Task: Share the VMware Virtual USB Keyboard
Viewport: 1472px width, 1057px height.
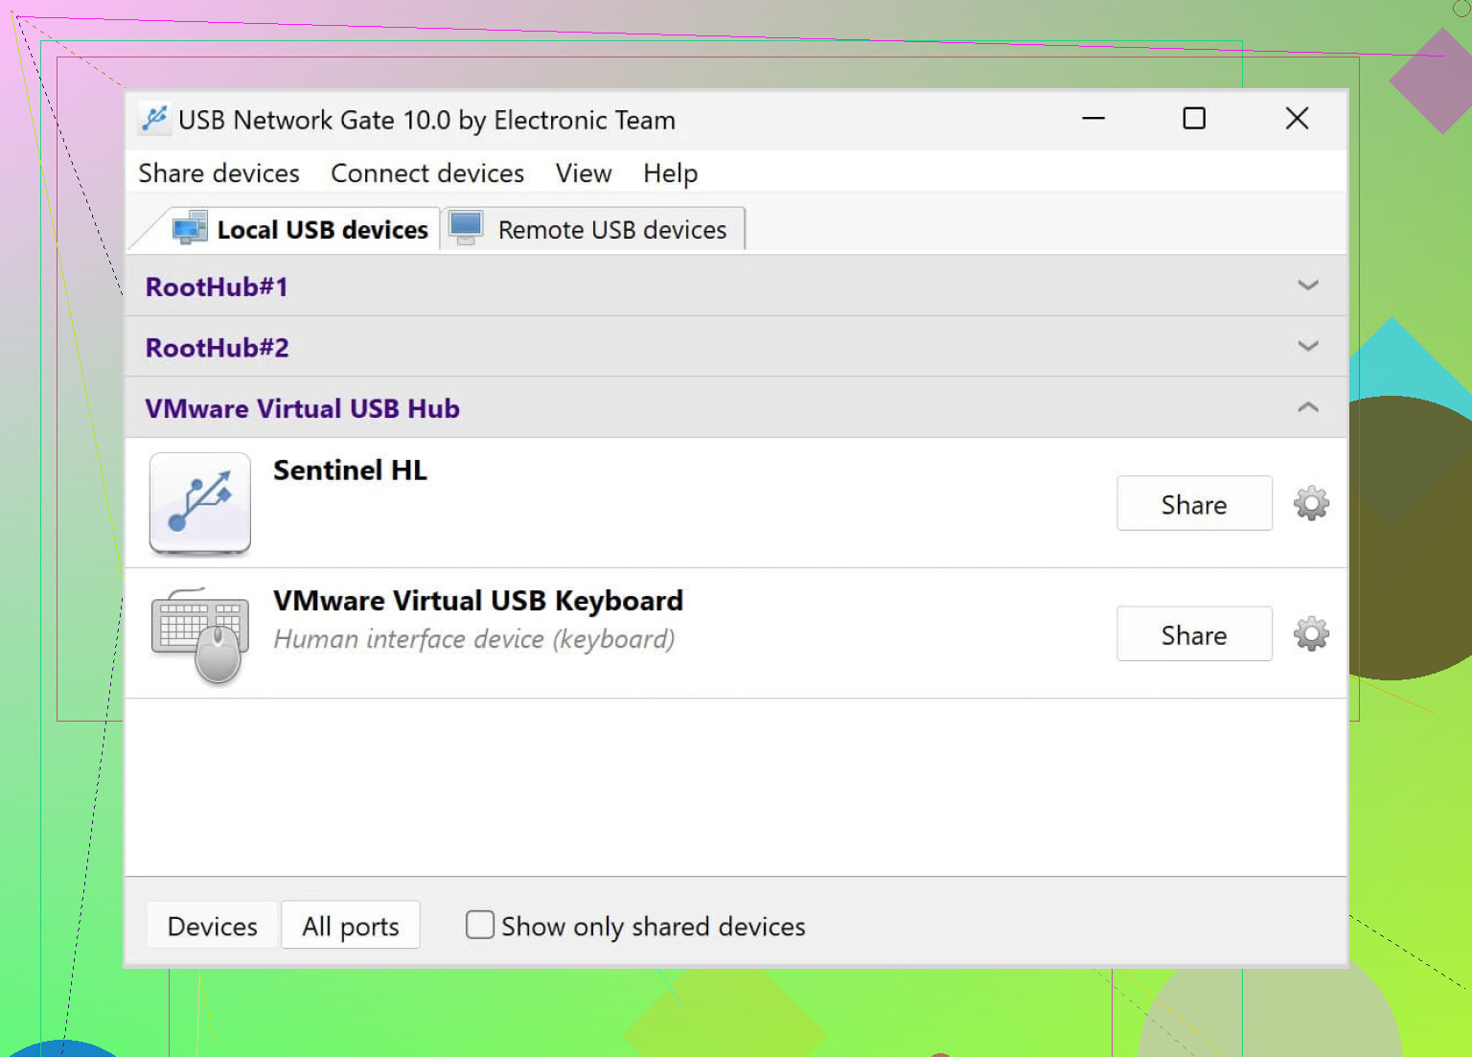Action: [x=1194, y=633]
